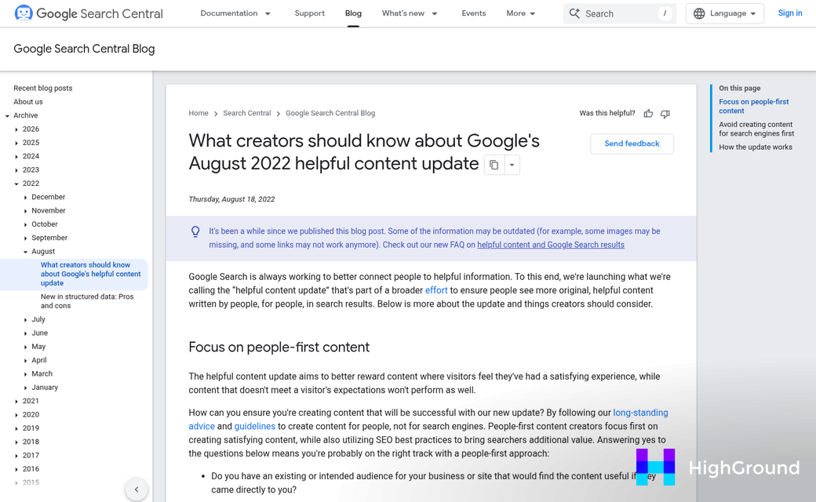The image size is (816, 502).
Task: Click the copy link icon beside the title
Action: [494, 165]
